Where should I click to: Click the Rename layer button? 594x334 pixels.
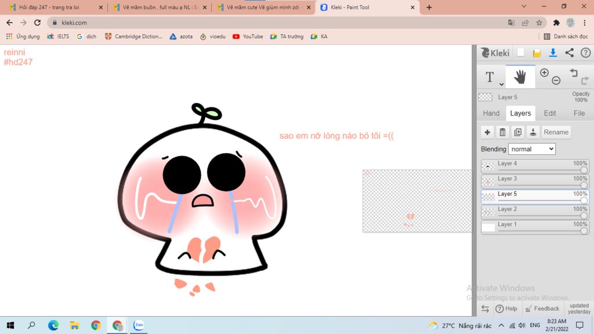(x=556, y=132)
